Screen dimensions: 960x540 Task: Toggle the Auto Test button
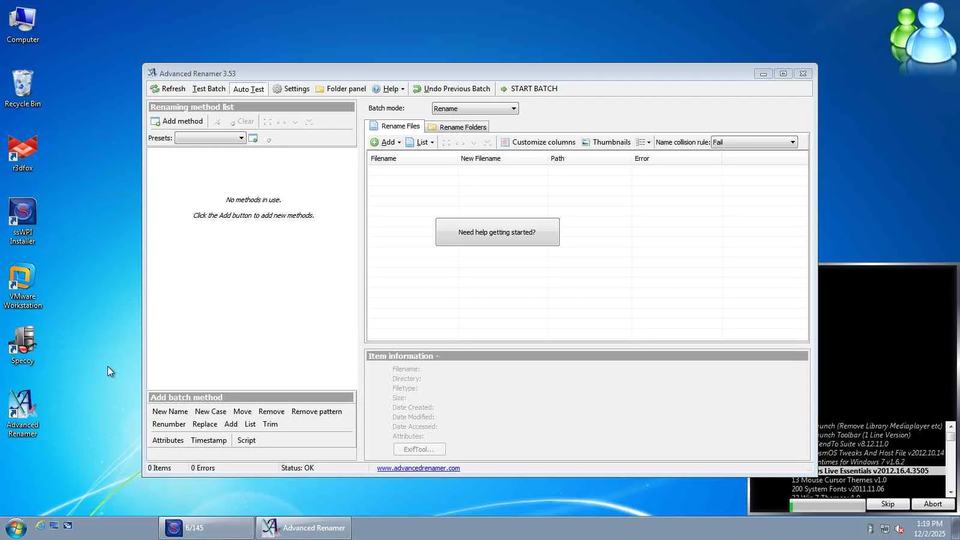click(248, 89)
